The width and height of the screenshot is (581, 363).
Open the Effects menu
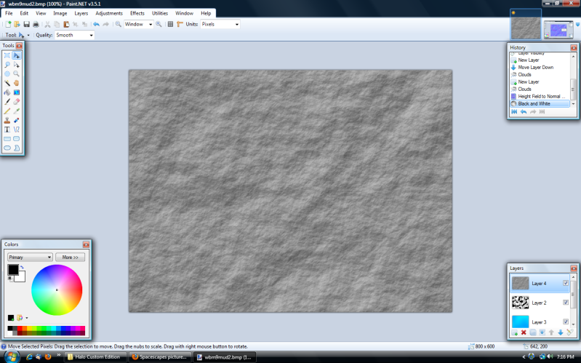click(137, 13)
